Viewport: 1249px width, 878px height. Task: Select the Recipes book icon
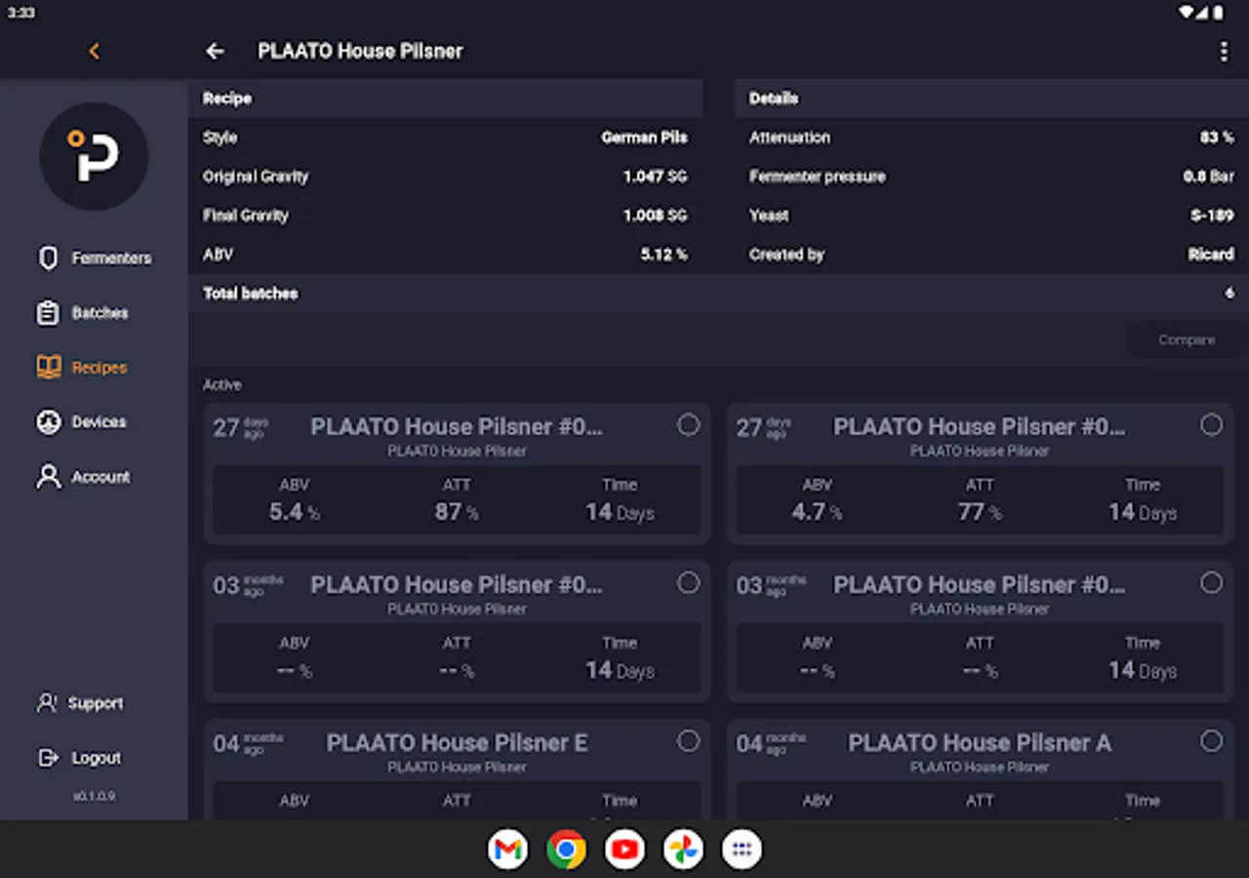[48, 367]
